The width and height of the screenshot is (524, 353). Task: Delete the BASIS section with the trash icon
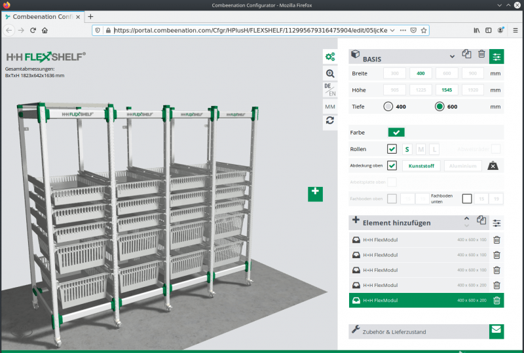coord(481,54)
